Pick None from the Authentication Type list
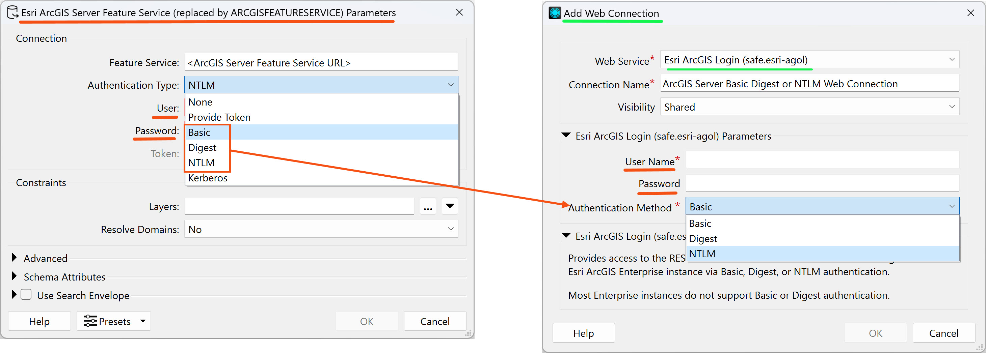This screenshot has width=986, height=353. click(x=200, y=102)
